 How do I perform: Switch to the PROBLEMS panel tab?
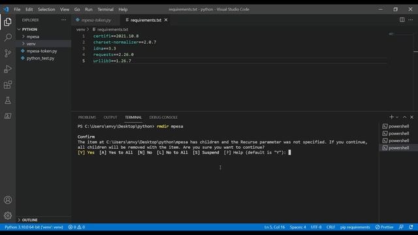pos(87,117)
